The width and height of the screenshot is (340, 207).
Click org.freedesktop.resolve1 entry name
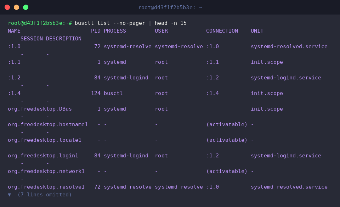click(46, 187)
